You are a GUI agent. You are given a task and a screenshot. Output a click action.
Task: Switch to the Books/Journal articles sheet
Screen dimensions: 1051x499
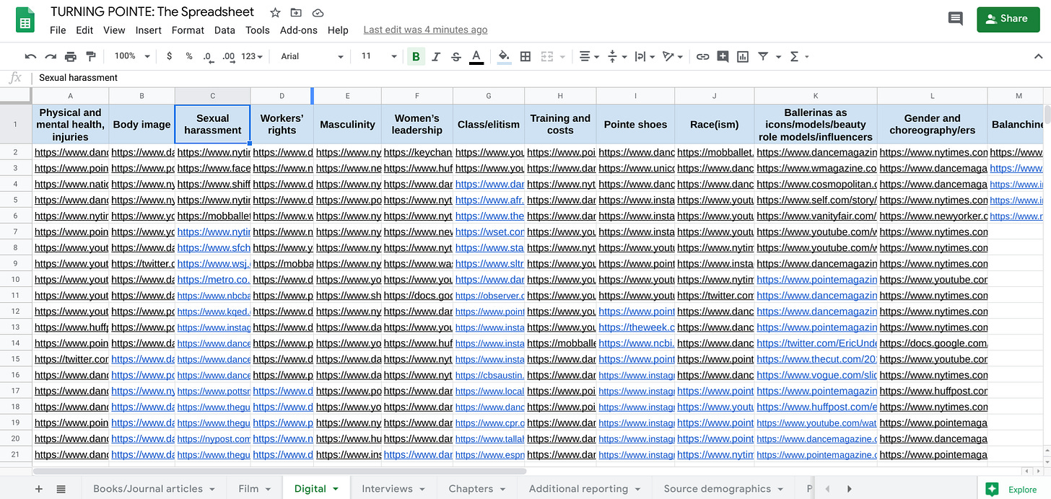coord(148,489)
